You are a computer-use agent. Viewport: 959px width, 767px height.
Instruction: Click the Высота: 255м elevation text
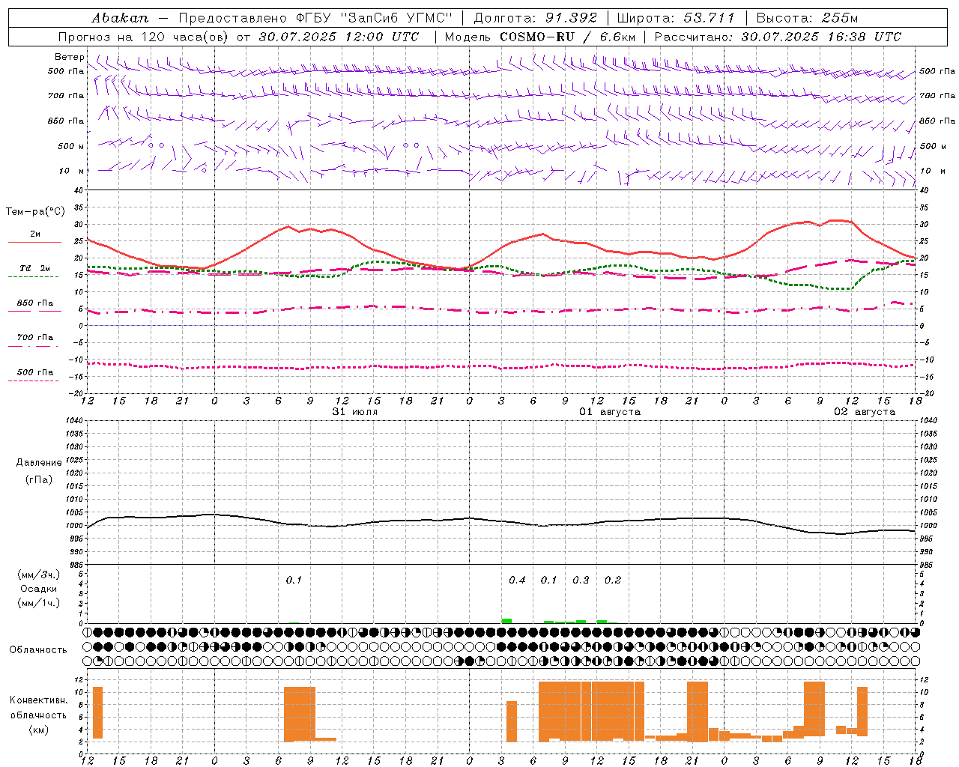point(807,18)
